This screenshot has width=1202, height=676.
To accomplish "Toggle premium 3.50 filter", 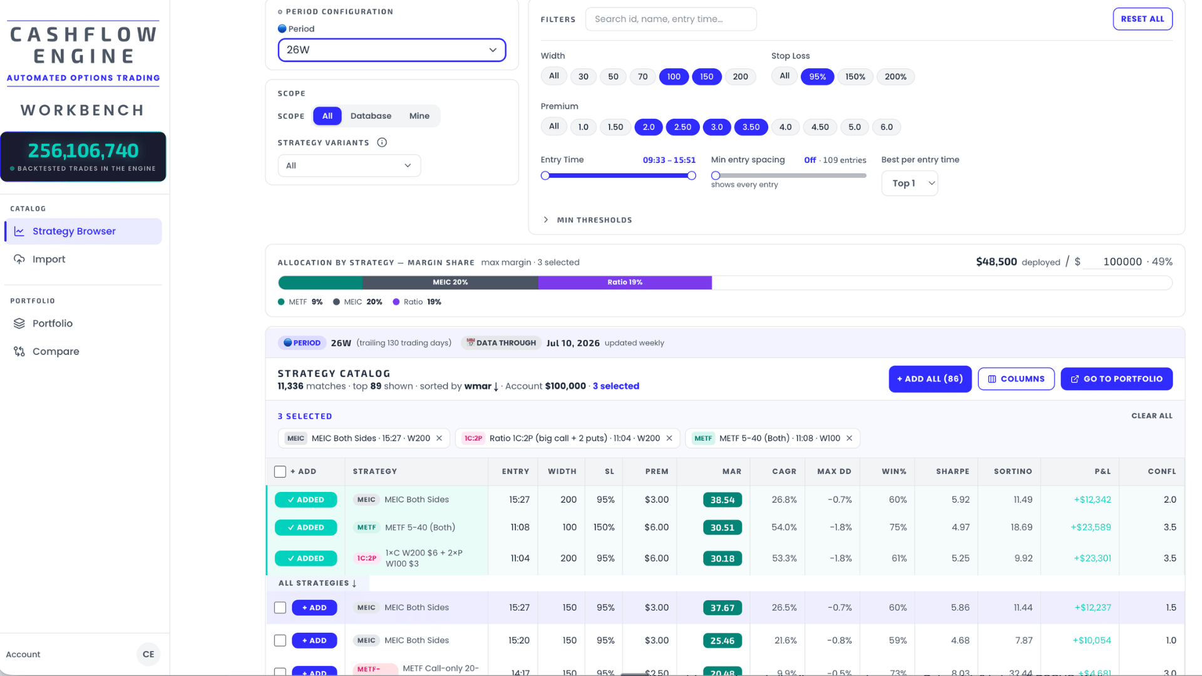I will point(751,127).
